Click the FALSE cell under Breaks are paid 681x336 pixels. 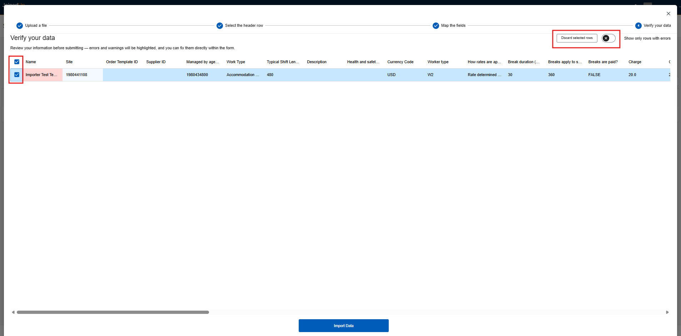click(595, 75)
